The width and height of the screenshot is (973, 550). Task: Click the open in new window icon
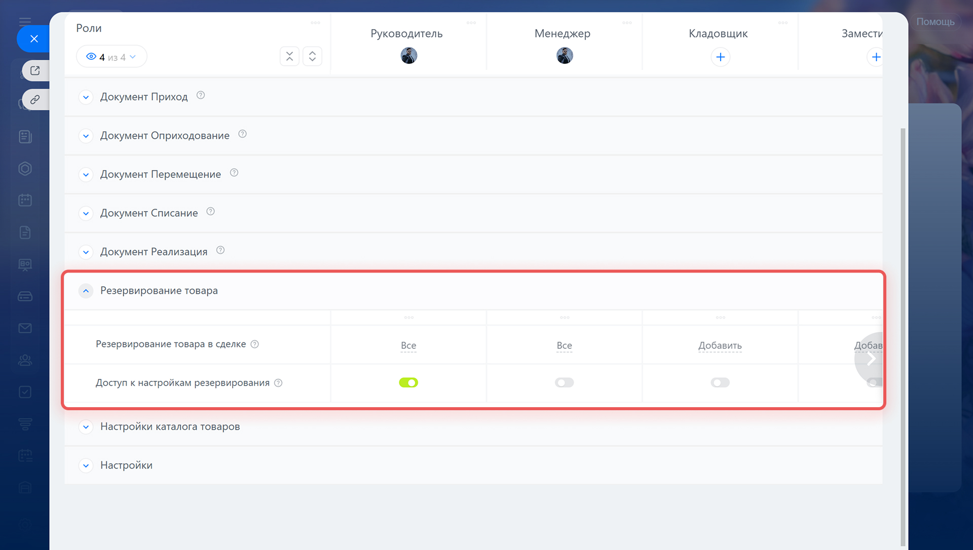coord(35,71)
